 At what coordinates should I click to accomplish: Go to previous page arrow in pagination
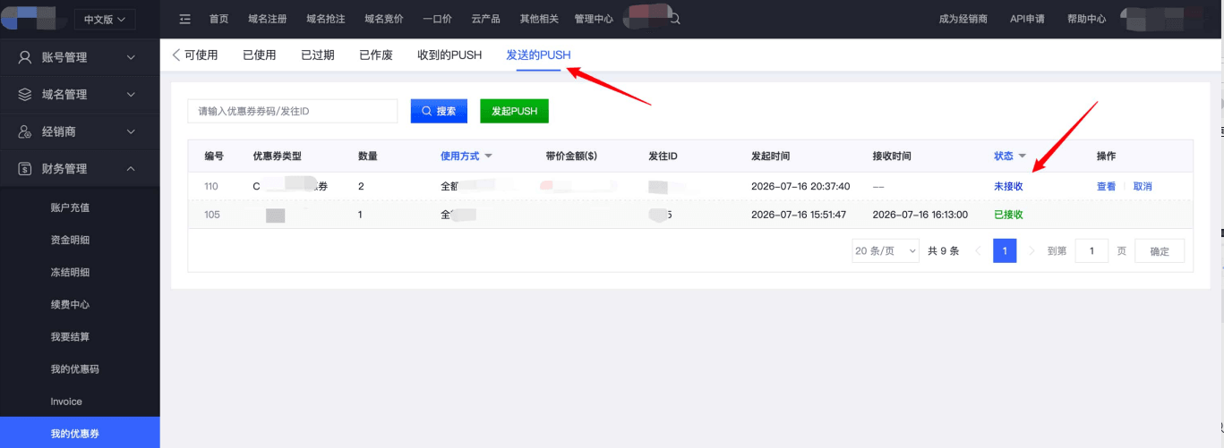tap(978, 251)
